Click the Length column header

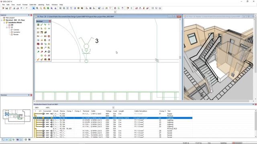(121, 111)
